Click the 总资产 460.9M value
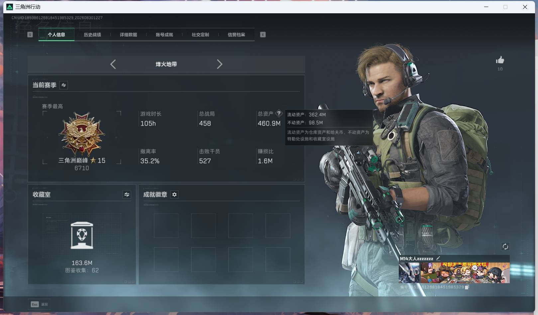 269,123
